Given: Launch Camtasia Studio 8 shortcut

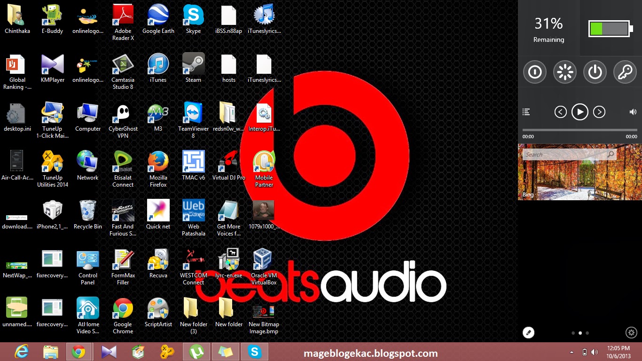Looking at the screenshot, I should coord(123,71).
